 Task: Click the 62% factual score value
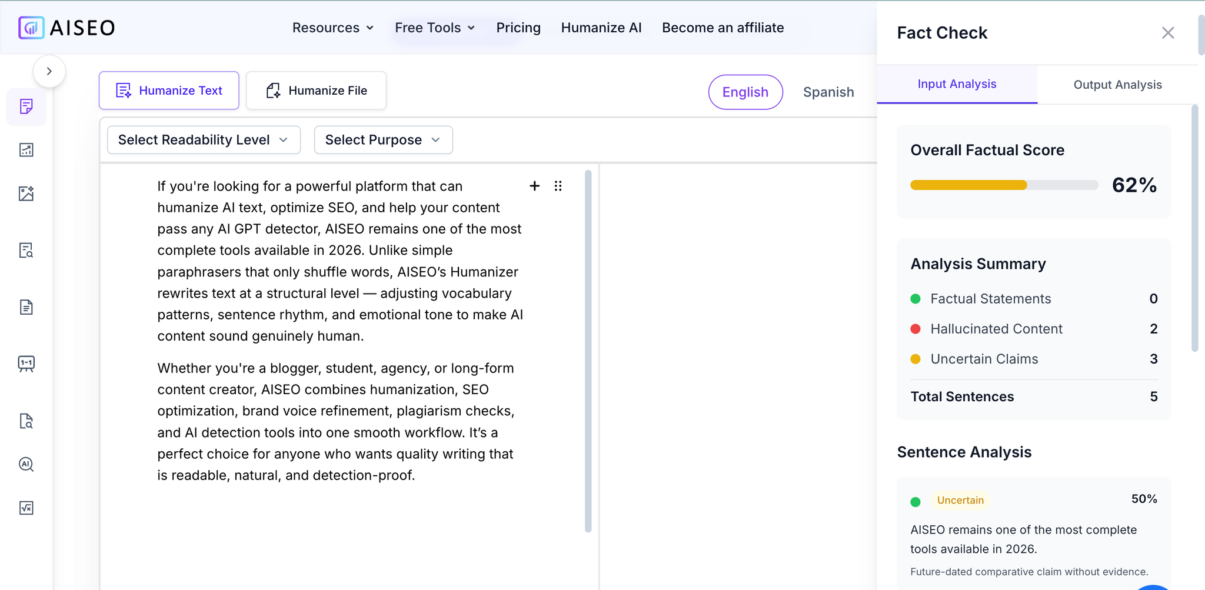click(1134, 185)
